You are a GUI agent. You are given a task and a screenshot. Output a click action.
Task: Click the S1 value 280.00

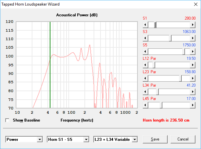pyautogui.click(x=190, y=18)
